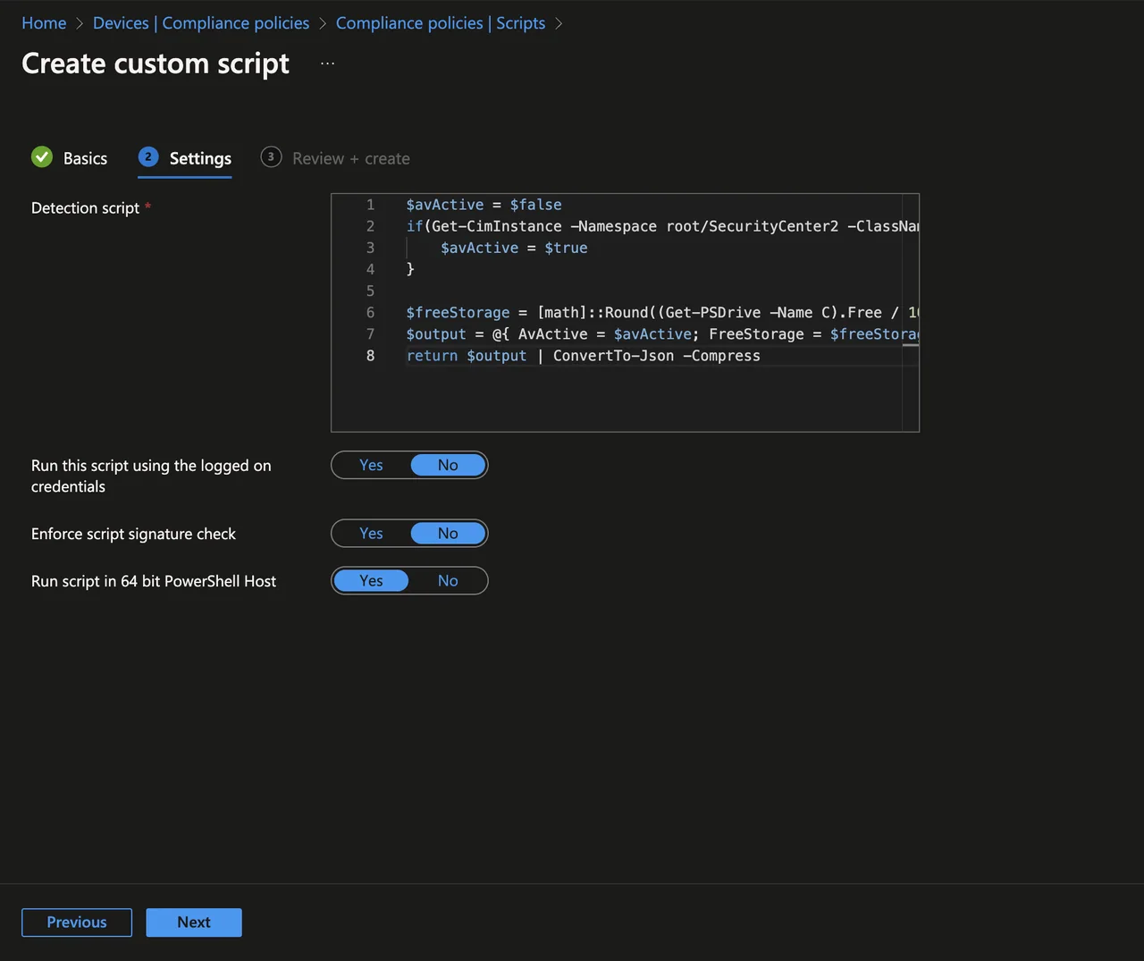Set logged on credentials to Yes
The width and height of the screenshot is (1144, 961).
371,465
